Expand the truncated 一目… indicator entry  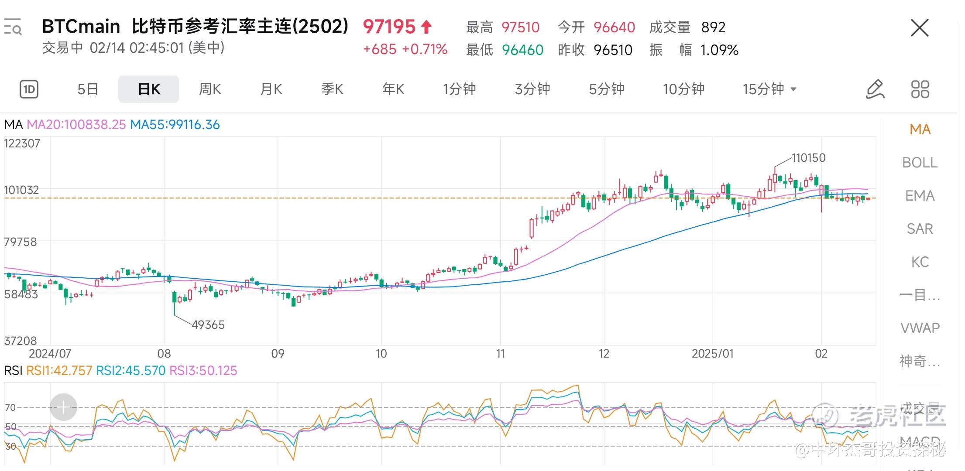pyautogui.click(x=920, y=295)
